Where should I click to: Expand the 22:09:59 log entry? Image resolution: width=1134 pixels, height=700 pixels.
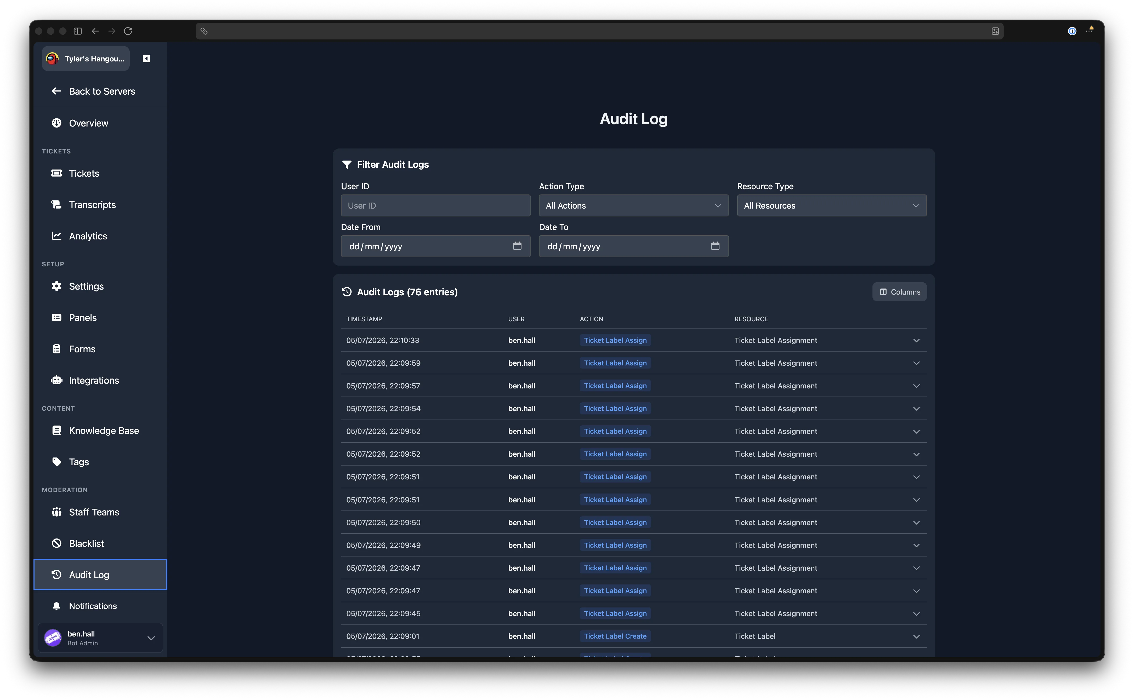(916, 363)
